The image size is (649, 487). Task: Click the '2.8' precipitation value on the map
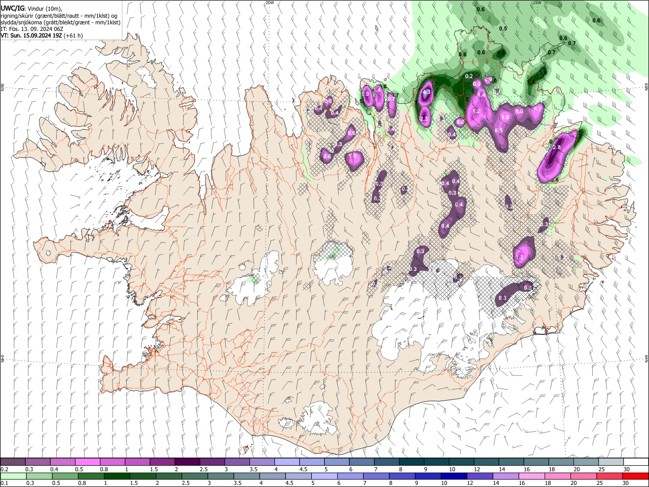(x=556, y=147)
